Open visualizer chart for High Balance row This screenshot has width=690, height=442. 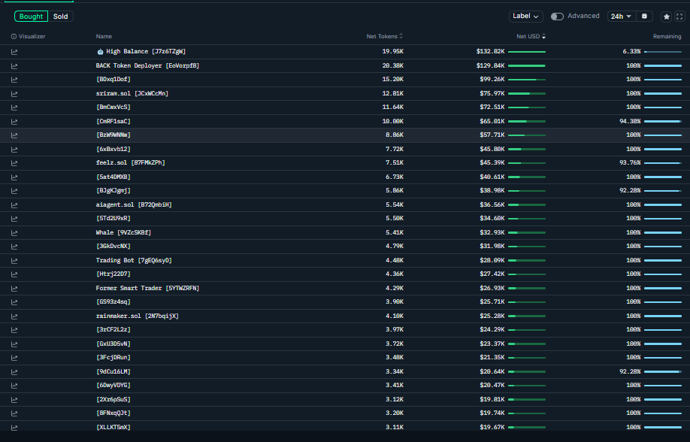click(14, 52)
